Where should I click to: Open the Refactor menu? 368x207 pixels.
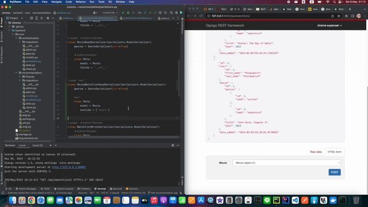[80, 2]
